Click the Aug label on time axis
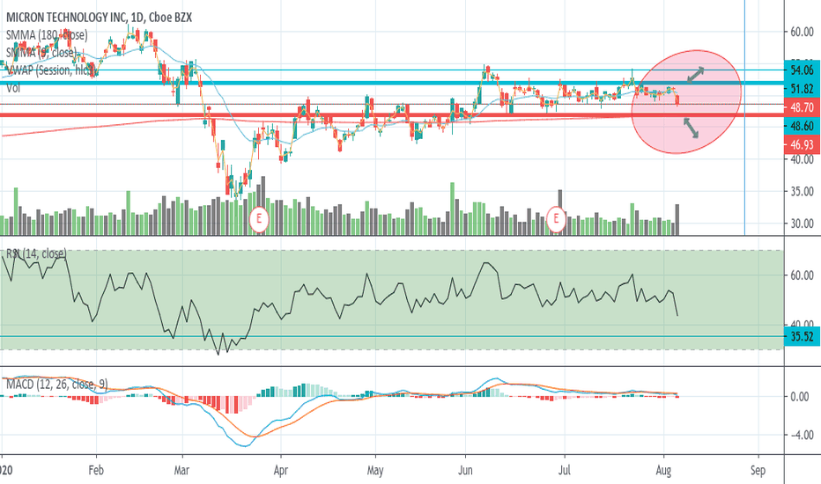 (x=663, y=471)
